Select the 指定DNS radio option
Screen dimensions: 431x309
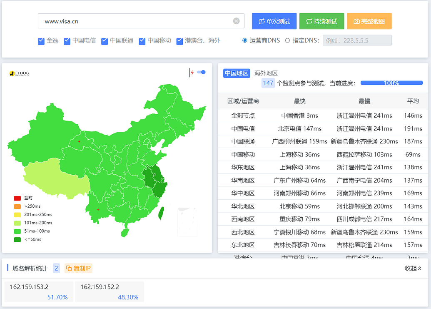(x=287, y=40)
